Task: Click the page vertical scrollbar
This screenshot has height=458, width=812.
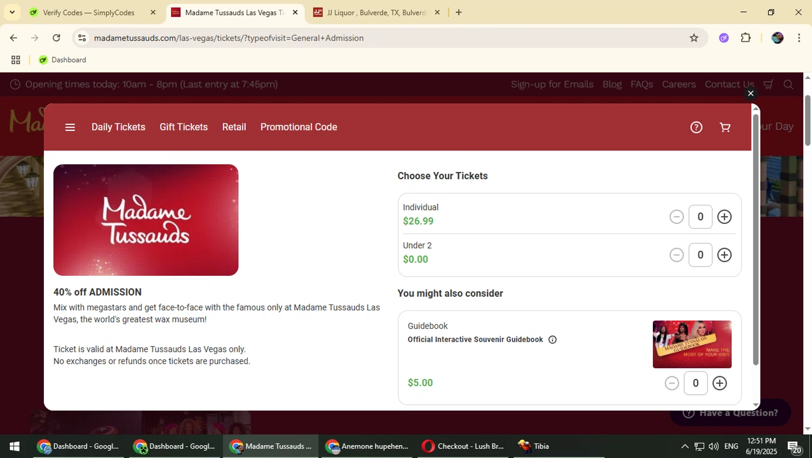Action: click(808, 120)
